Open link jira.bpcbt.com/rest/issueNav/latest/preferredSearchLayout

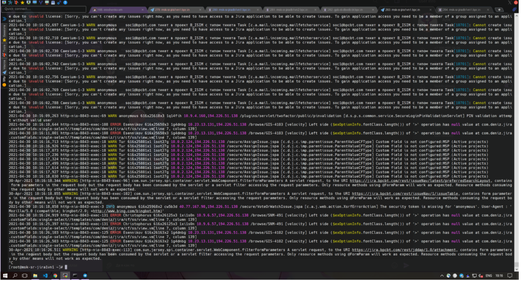point(420,181)
